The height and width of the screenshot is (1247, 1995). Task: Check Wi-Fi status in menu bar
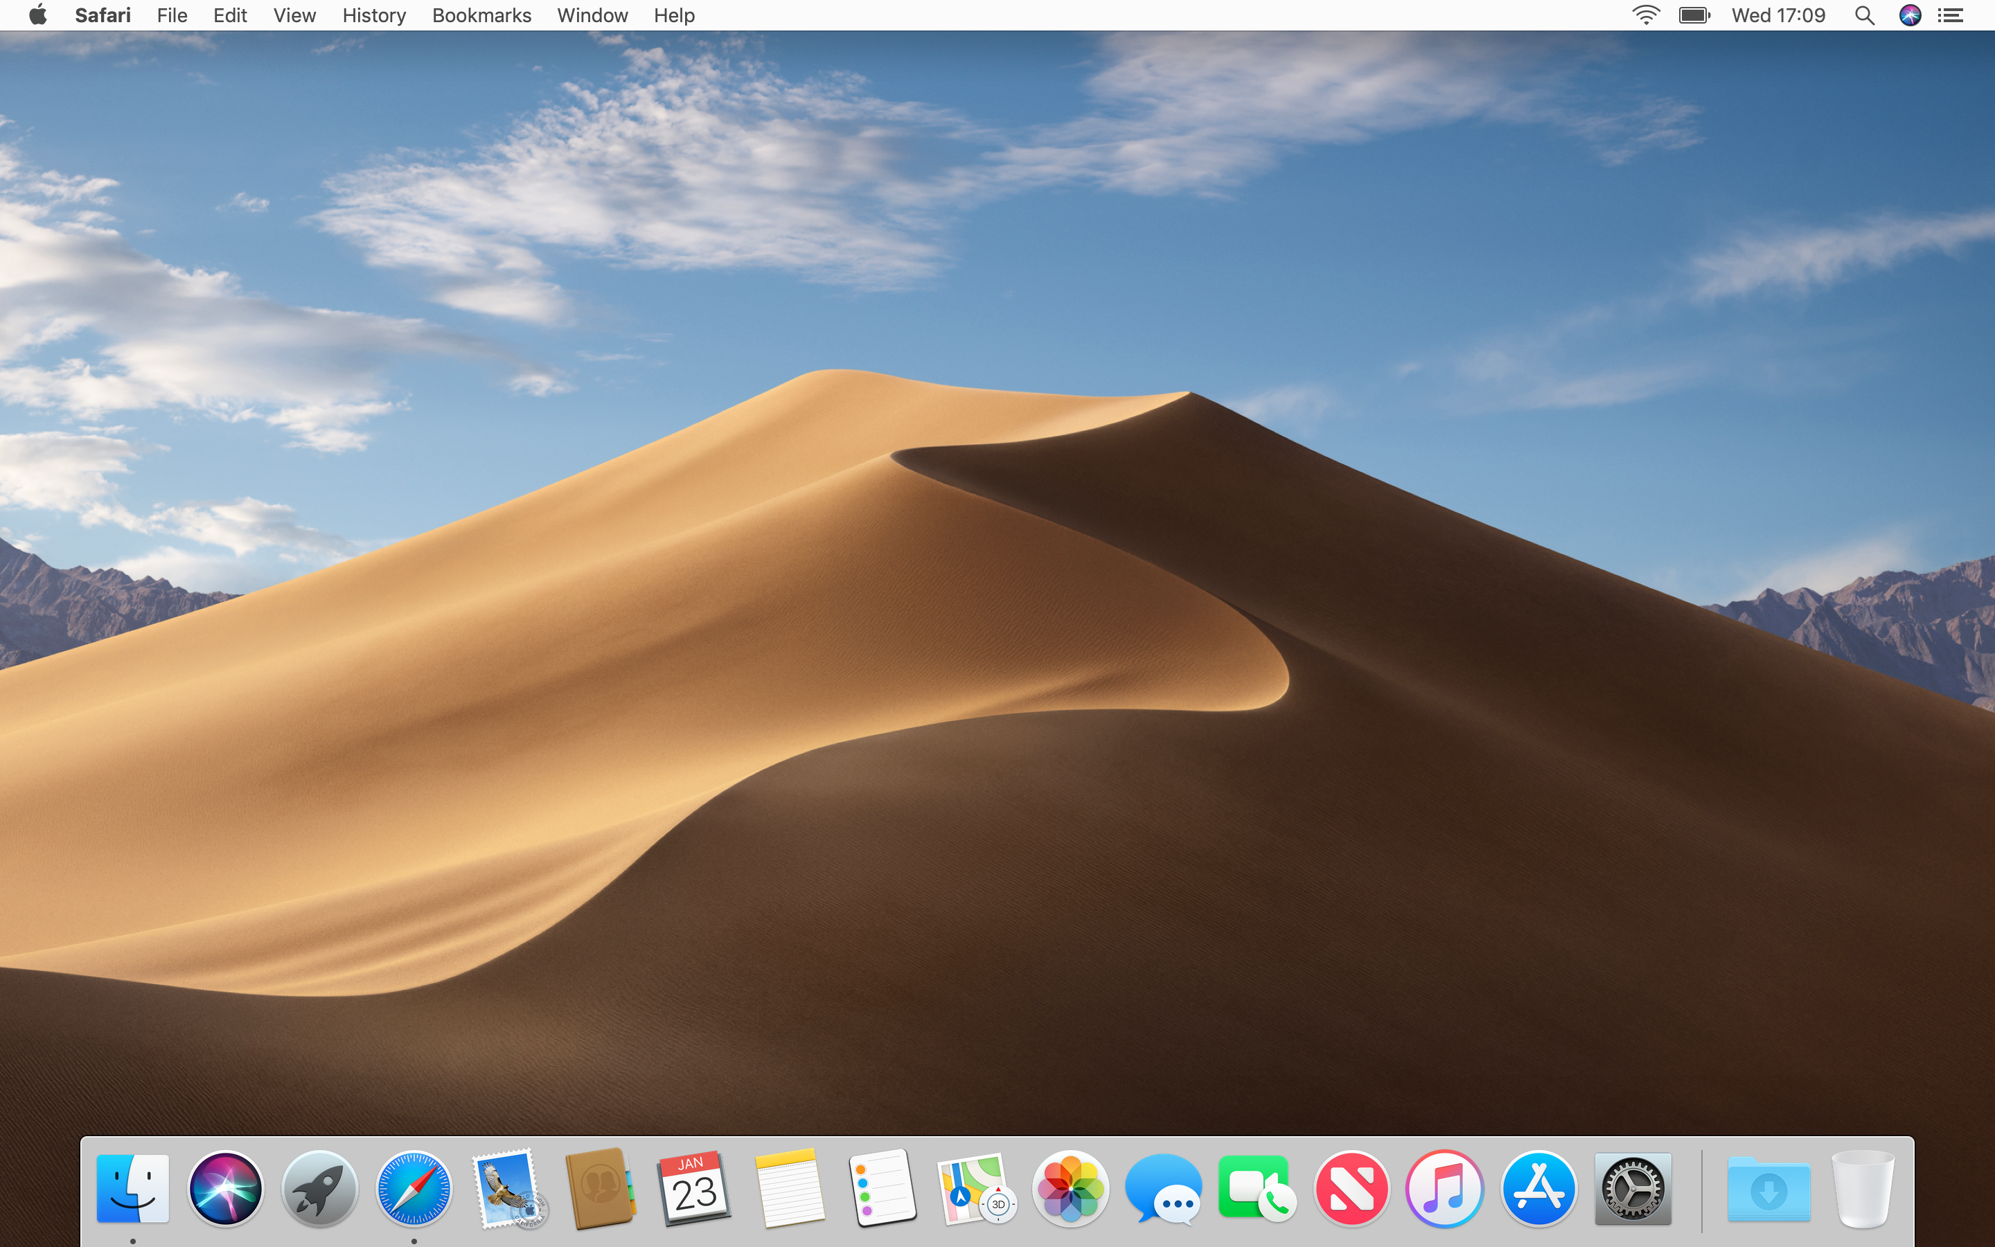(1644, 15)
